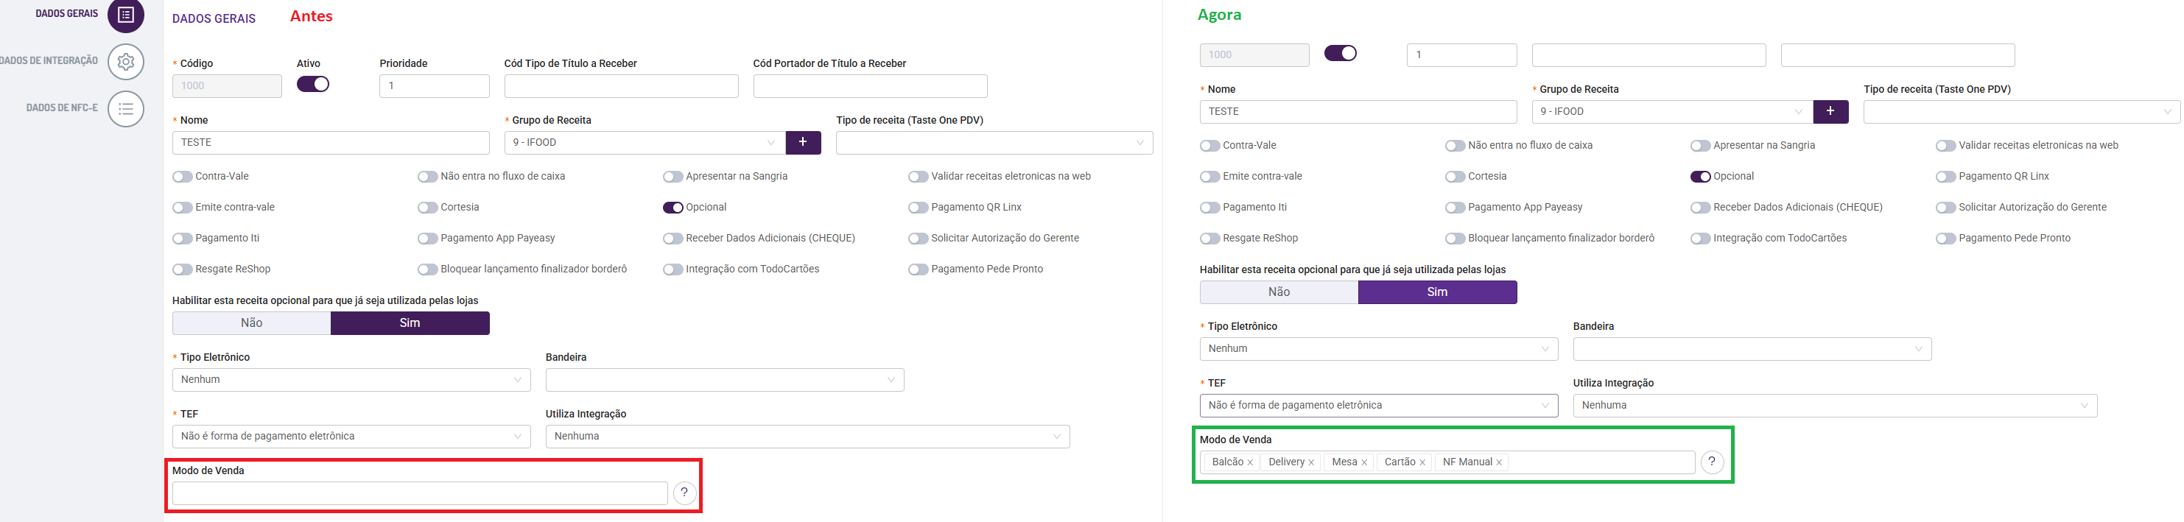2184x522 pixels.
Task: Select the Sim option in the Agora form
Action: pyautogui.click(x=1437, y=292)
